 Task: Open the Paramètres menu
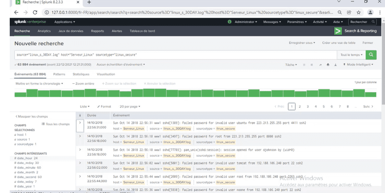coord(297,22)
